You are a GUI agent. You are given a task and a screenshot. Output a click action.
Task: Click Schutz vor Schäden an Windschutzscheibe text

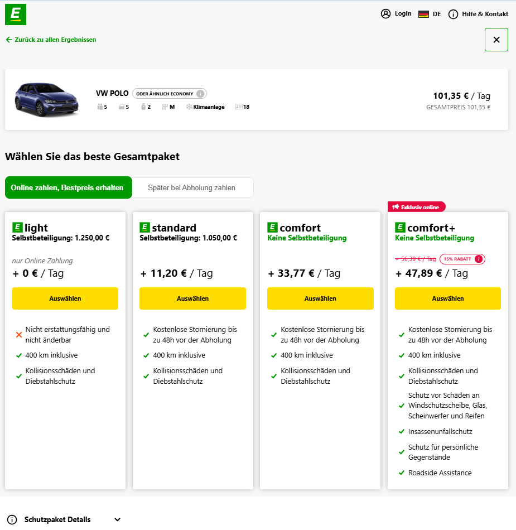pyautogui.click(x=447, y=405)
